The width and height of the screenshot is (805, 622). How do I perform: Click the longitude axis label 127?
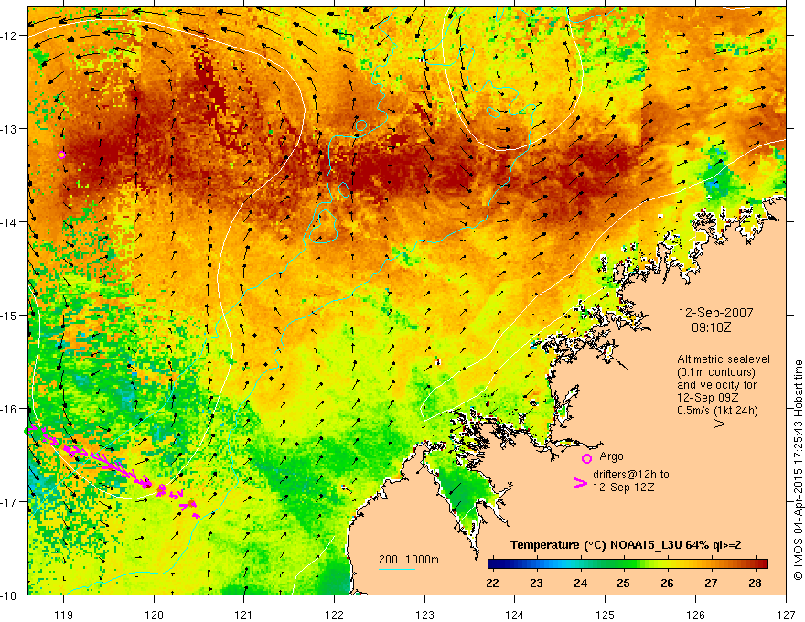click(786, 615)
